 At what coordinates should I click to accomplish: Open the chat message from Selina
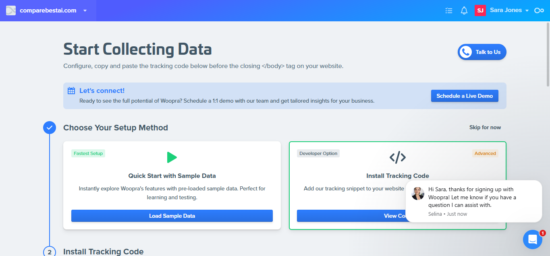coord(474,201)
